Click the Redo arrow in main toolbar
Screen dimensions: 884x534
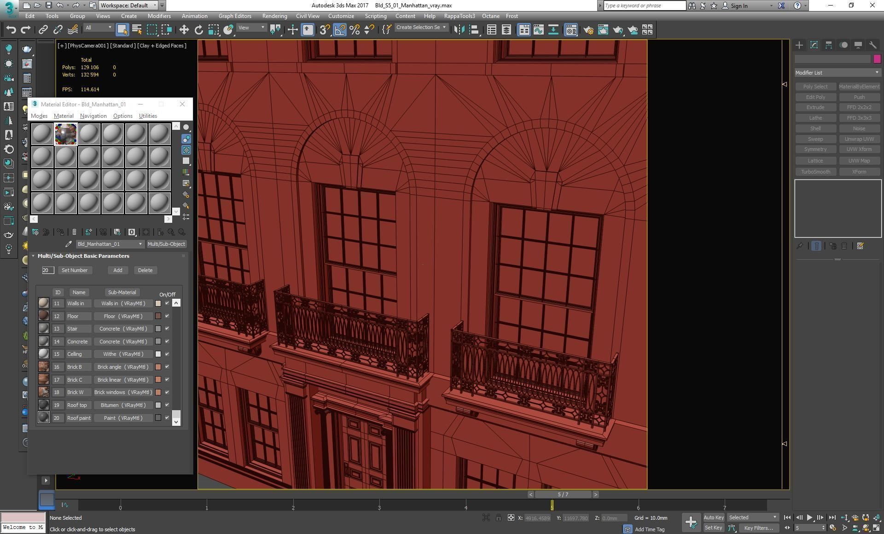pyautogui.click(x=26, y=30)
